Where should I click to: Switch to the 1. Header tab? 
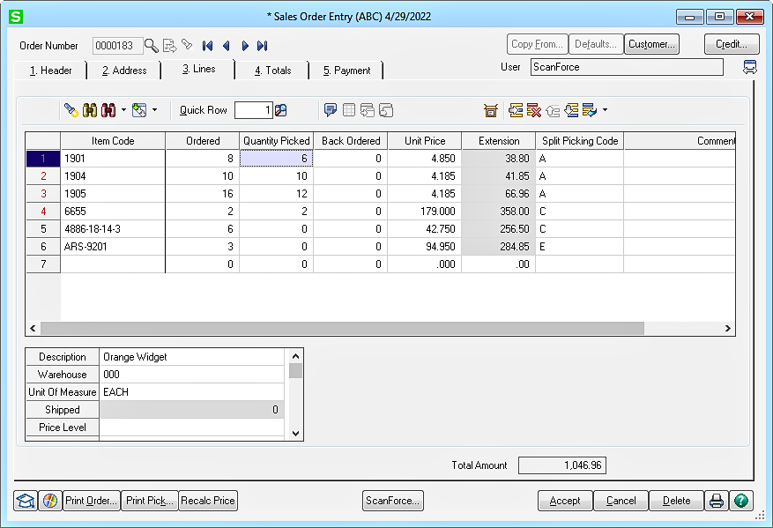click(x=51, y=71)
